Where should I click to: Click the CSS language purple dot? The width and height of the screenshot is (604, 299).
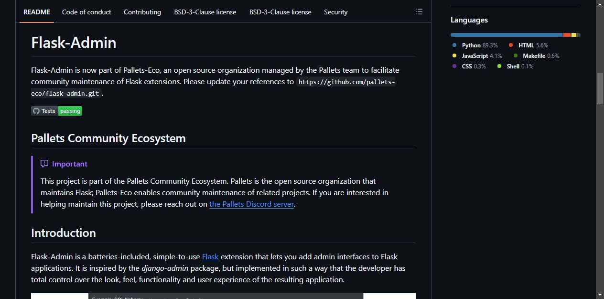click(x=454, y=66)
